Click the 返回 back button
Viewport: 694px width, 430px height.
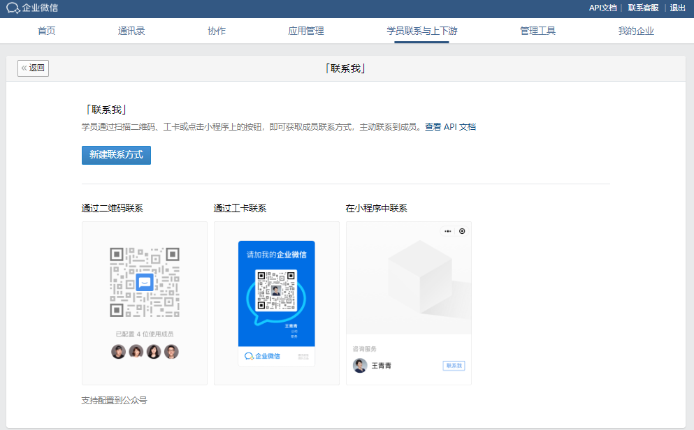[x=33, y=68]
